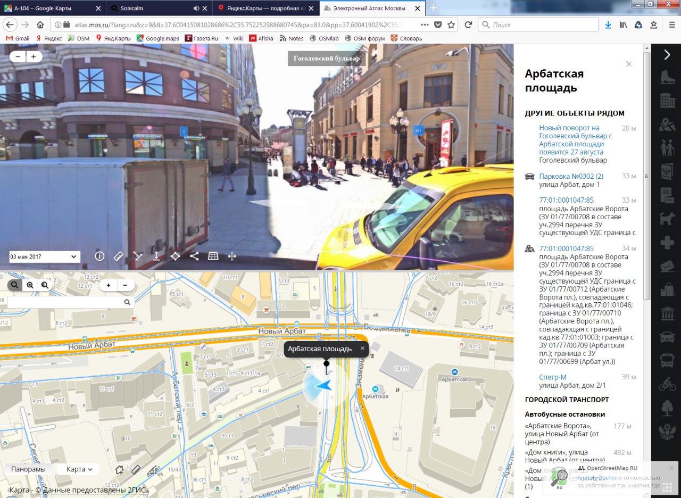This screenshot has width=681, height=498.
Task: Go to browser home page
Action: point(40,24)
